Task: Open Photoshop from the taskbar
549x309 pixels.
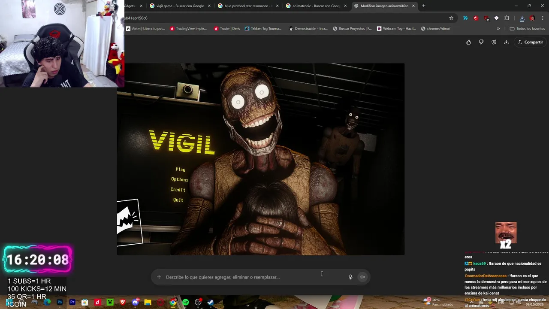Action: pos(60,302)
